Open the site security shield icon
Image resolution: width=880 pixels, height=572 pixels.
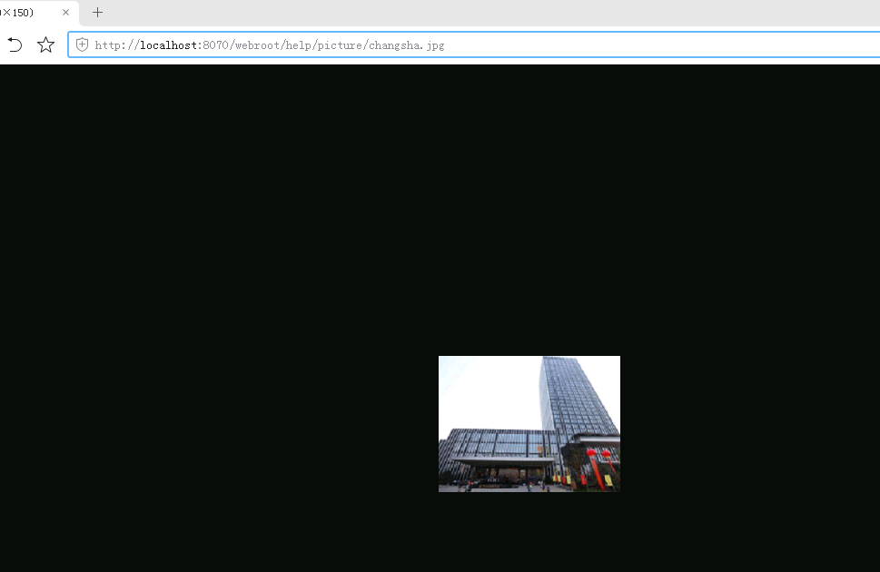[82, 44]
